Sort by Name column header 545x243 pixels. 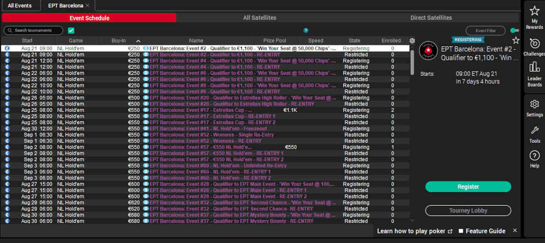tap(196, 41)
